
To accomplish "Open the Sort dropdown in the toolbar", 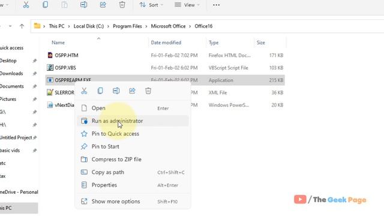I will point(151,5).
